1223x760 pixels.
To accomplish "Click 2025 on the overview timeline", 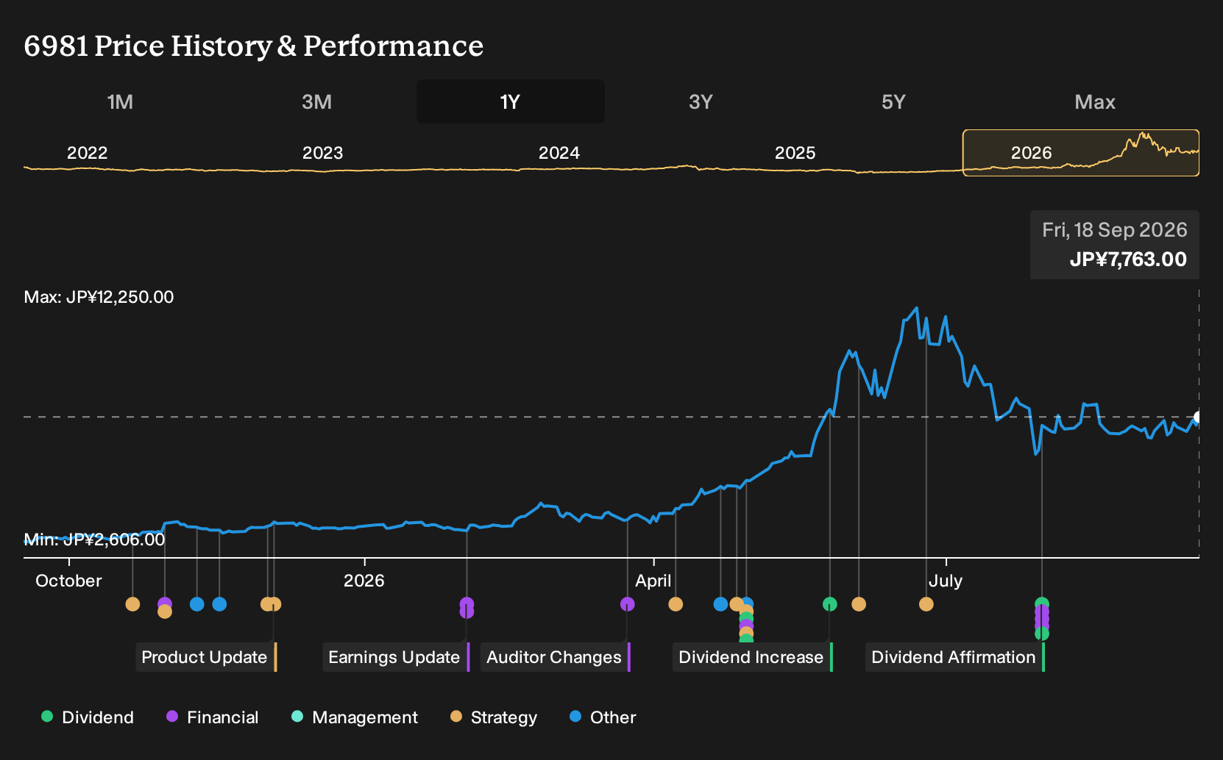I will 795,153.
